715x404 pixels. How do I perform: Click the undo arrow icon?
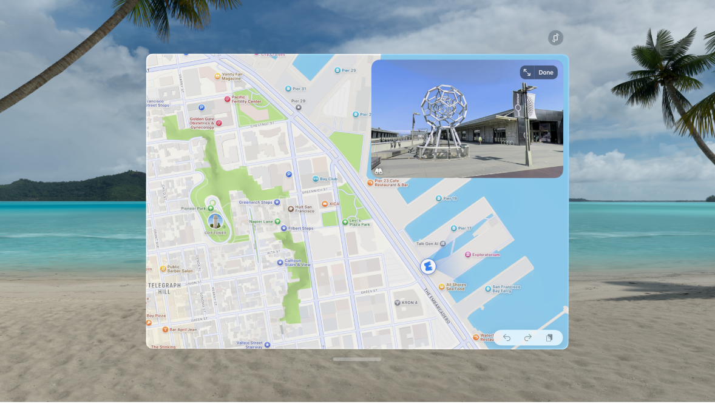(507, 337)
